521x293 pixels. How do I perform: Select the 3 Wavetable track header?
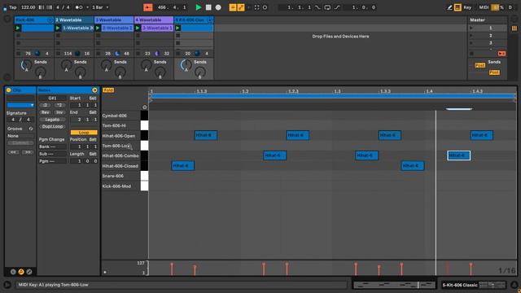(114, 20)
